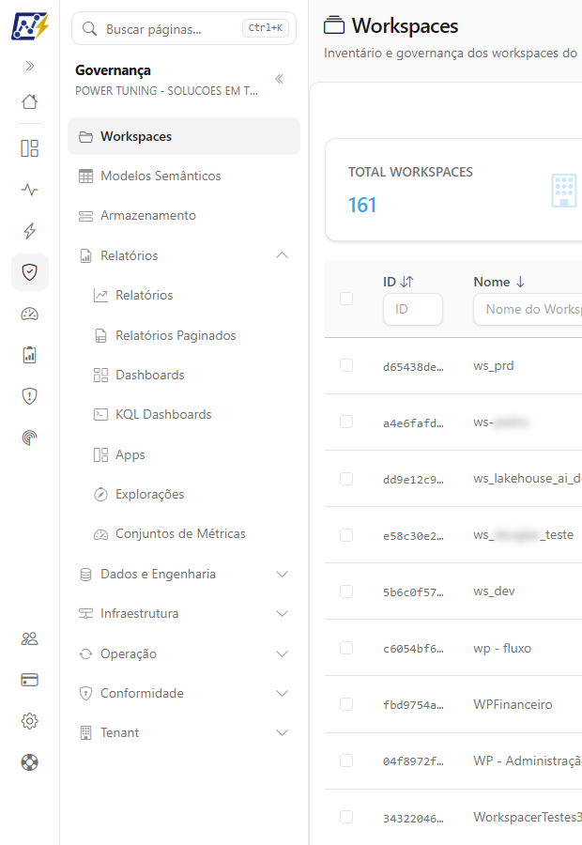Open Armazenamento menu item

(184, 216)
